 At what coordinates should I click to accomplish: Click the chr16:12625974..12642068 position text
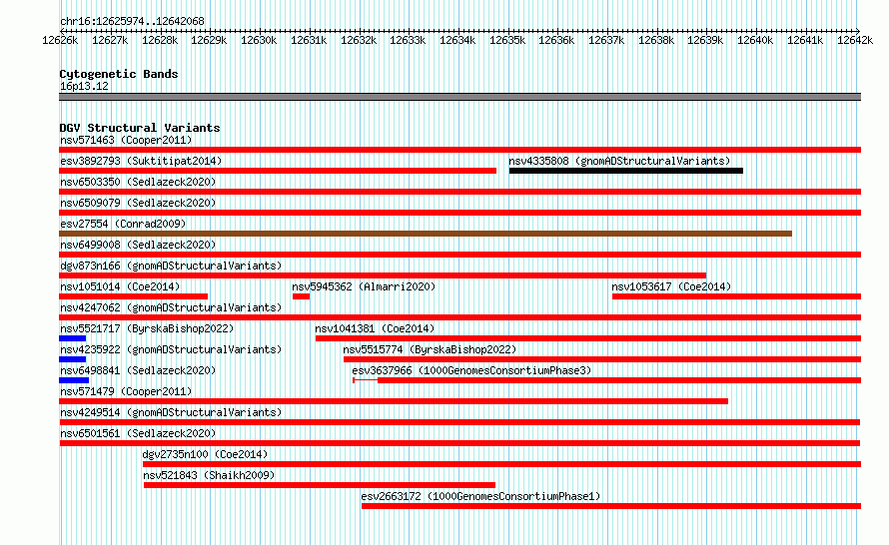coord(132,21)
